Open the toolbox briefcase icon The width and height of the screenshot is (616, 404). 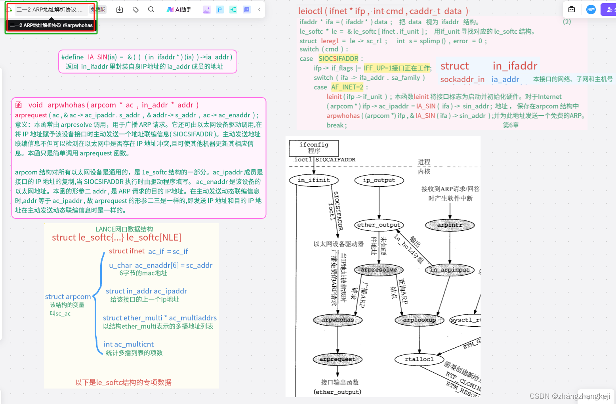click(x=572, y=9)
